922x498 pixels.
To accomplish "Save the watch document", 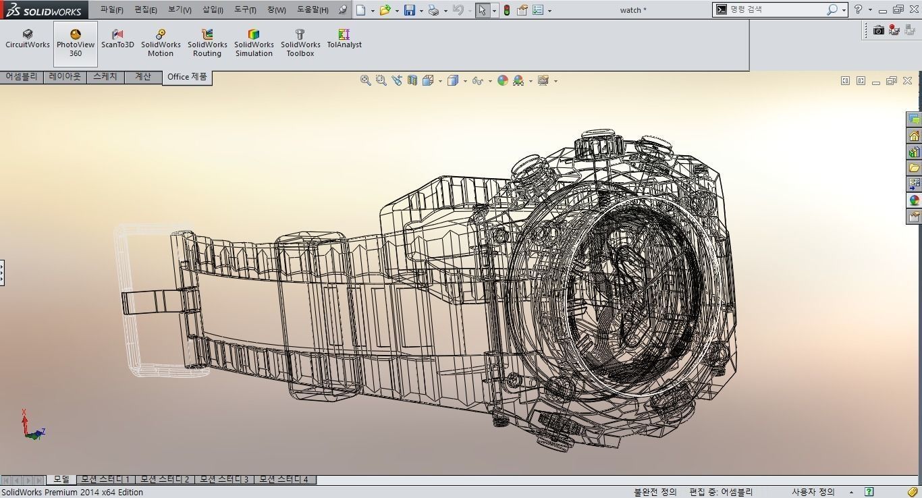I will [x=410, y=10].
